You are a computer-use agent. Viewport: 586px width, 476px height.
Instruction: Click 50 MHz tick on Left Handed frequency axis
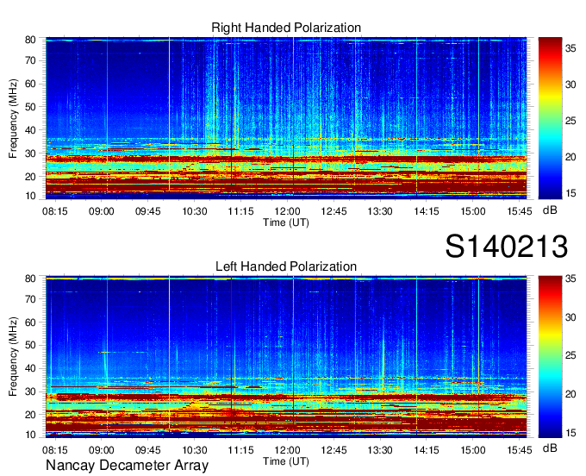click(30, 345)
